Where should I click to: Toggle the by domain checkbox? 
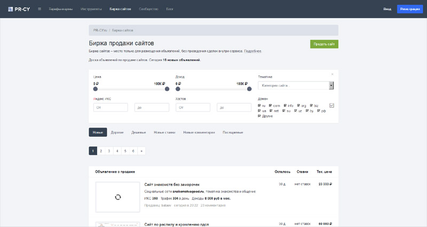point(307,111)
